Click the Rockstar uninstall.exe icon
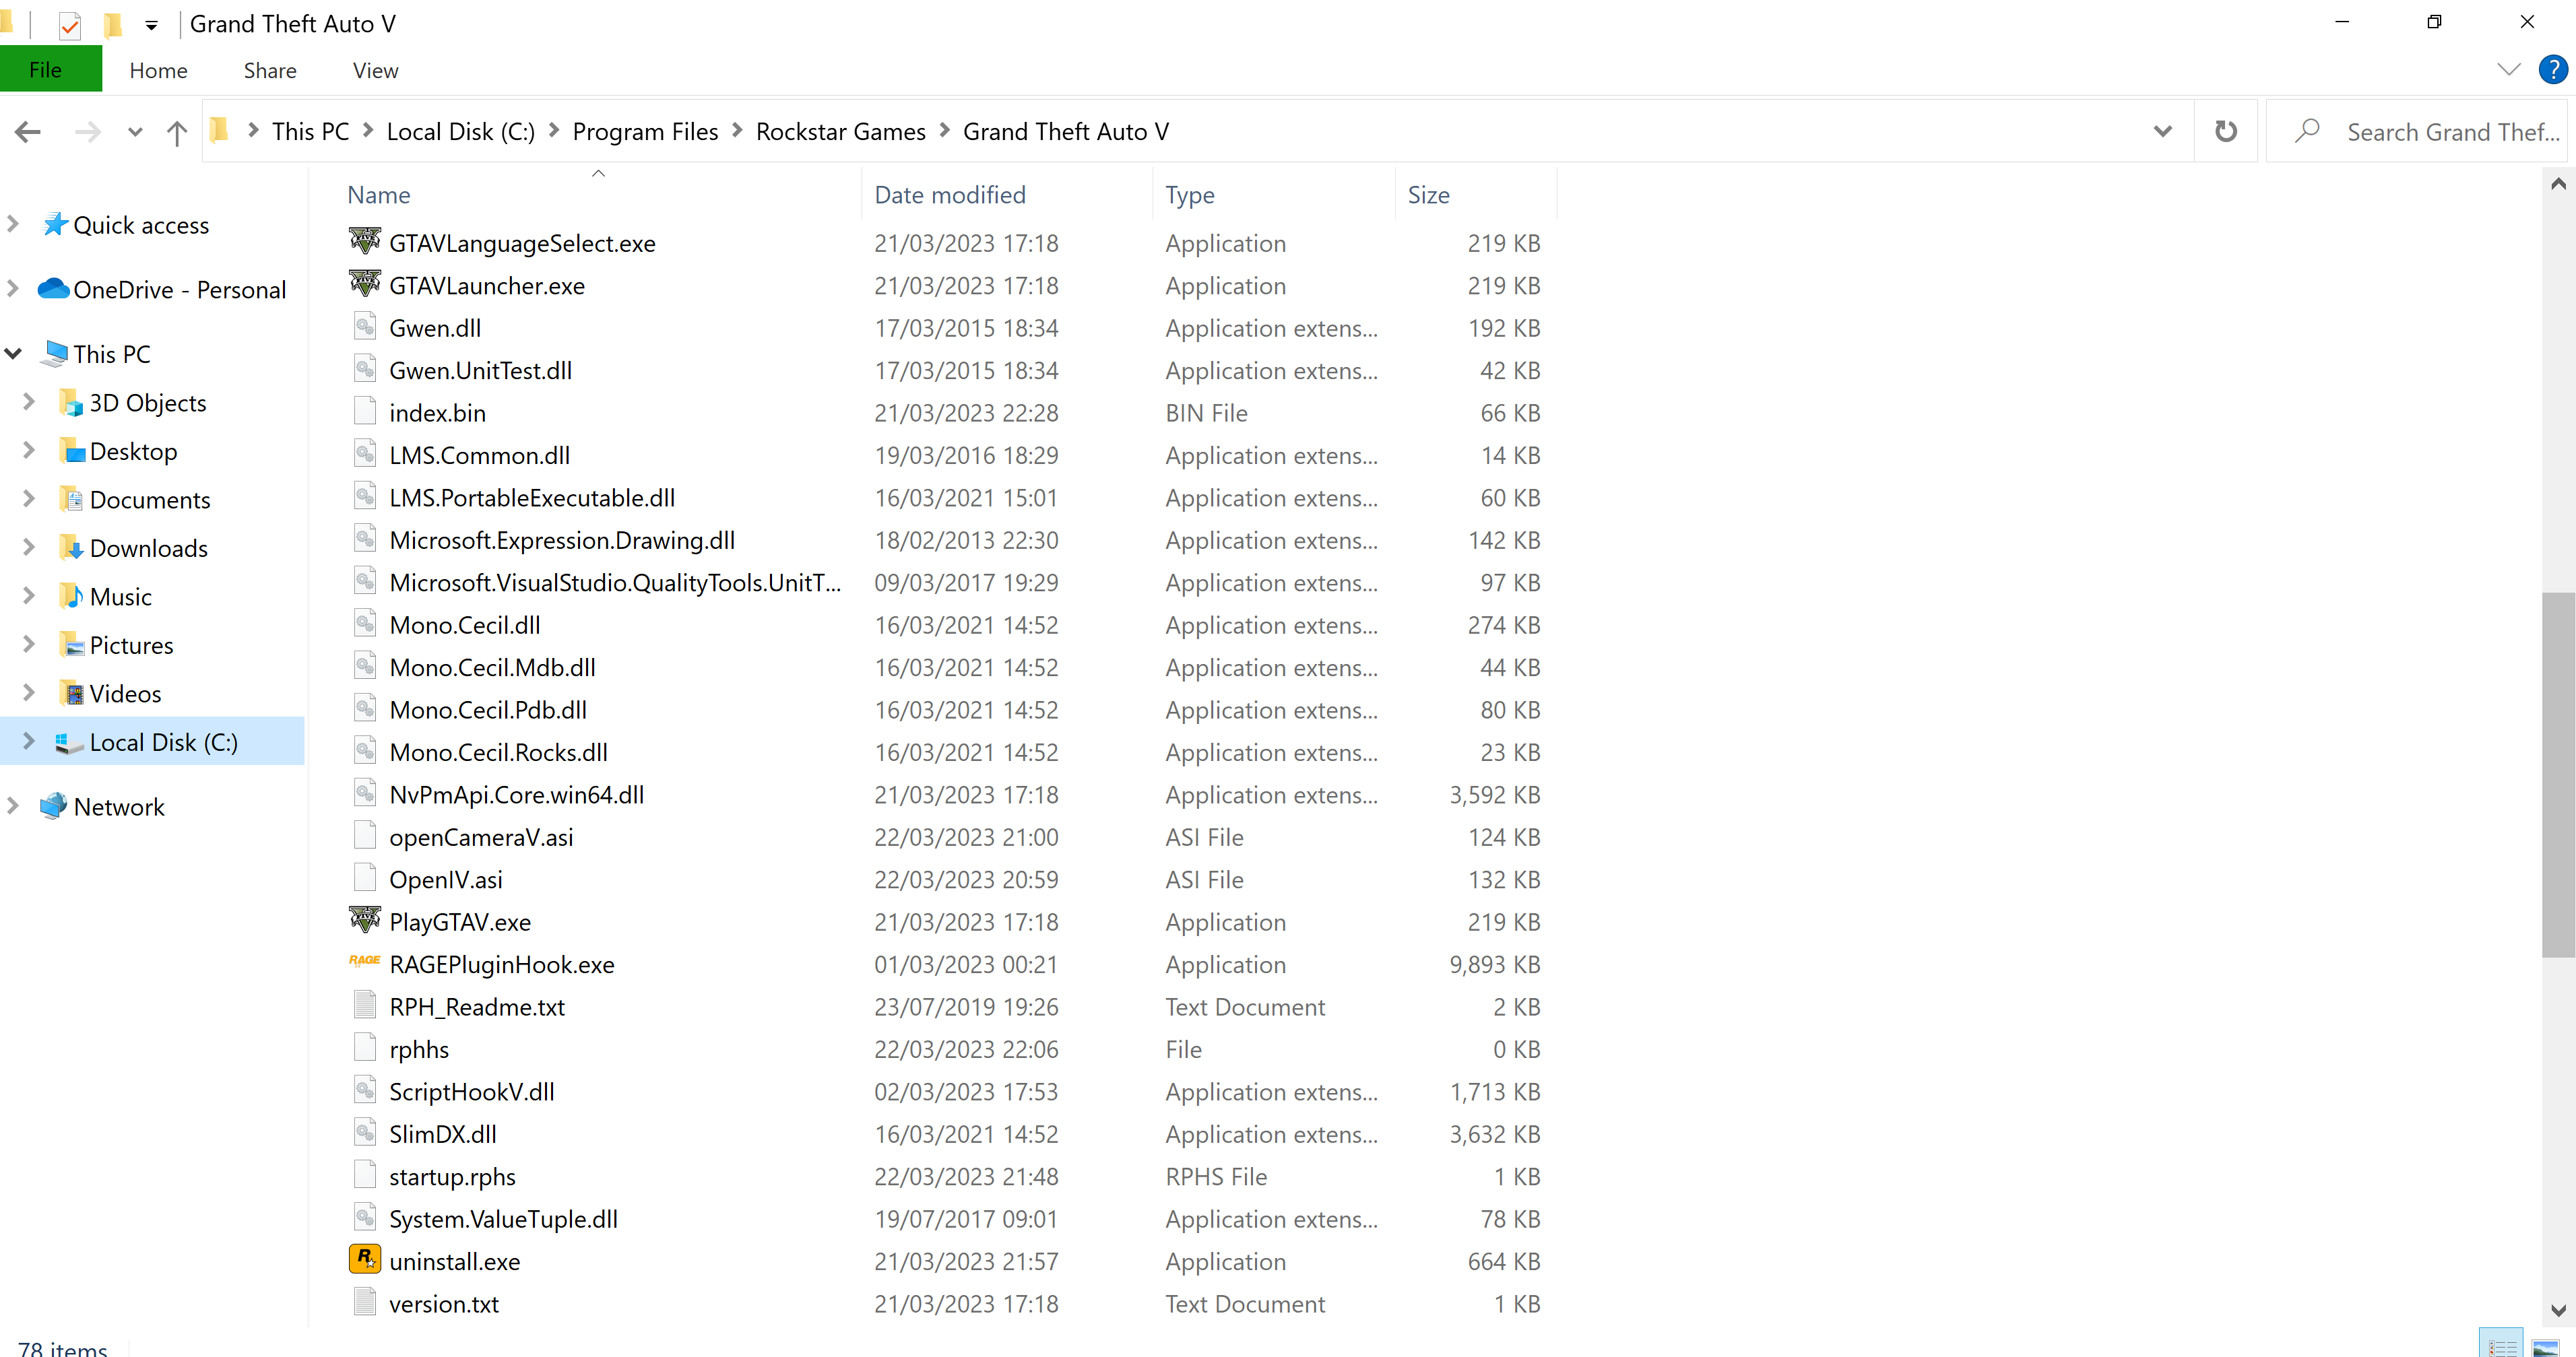Screen dimensions: 2576x1357 pos(364,1259)
